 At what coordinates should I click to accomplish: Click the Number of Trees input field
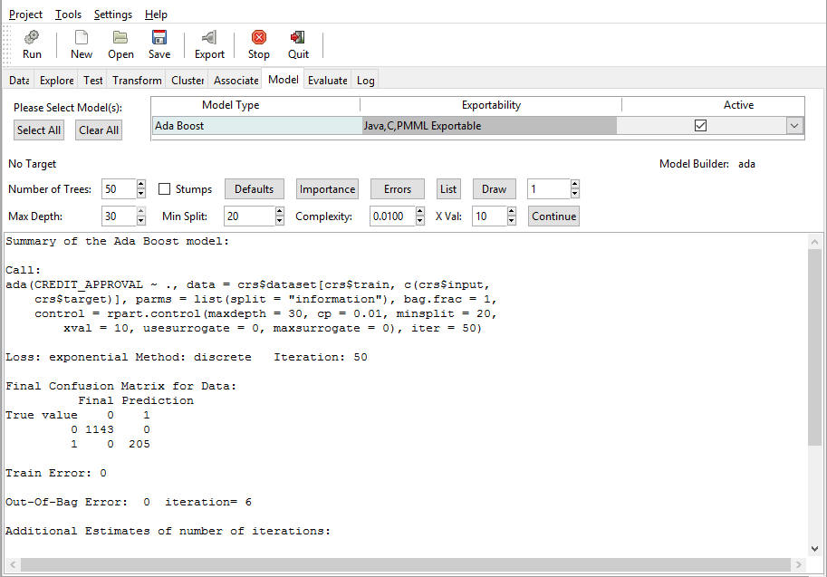119,188
